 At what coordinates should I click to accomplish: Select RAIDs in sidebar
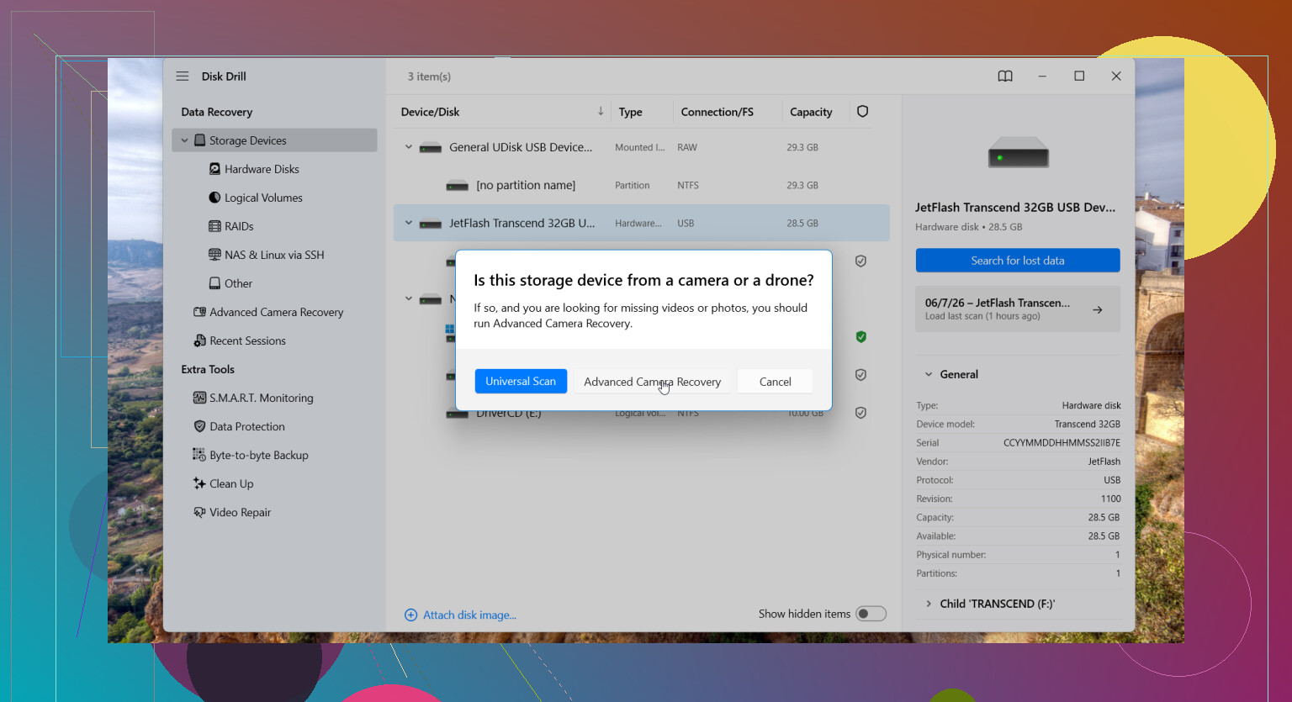click(239, 226)
